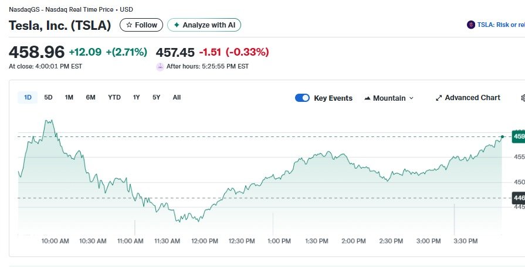Show the 6M chart range

coord(90,97)
